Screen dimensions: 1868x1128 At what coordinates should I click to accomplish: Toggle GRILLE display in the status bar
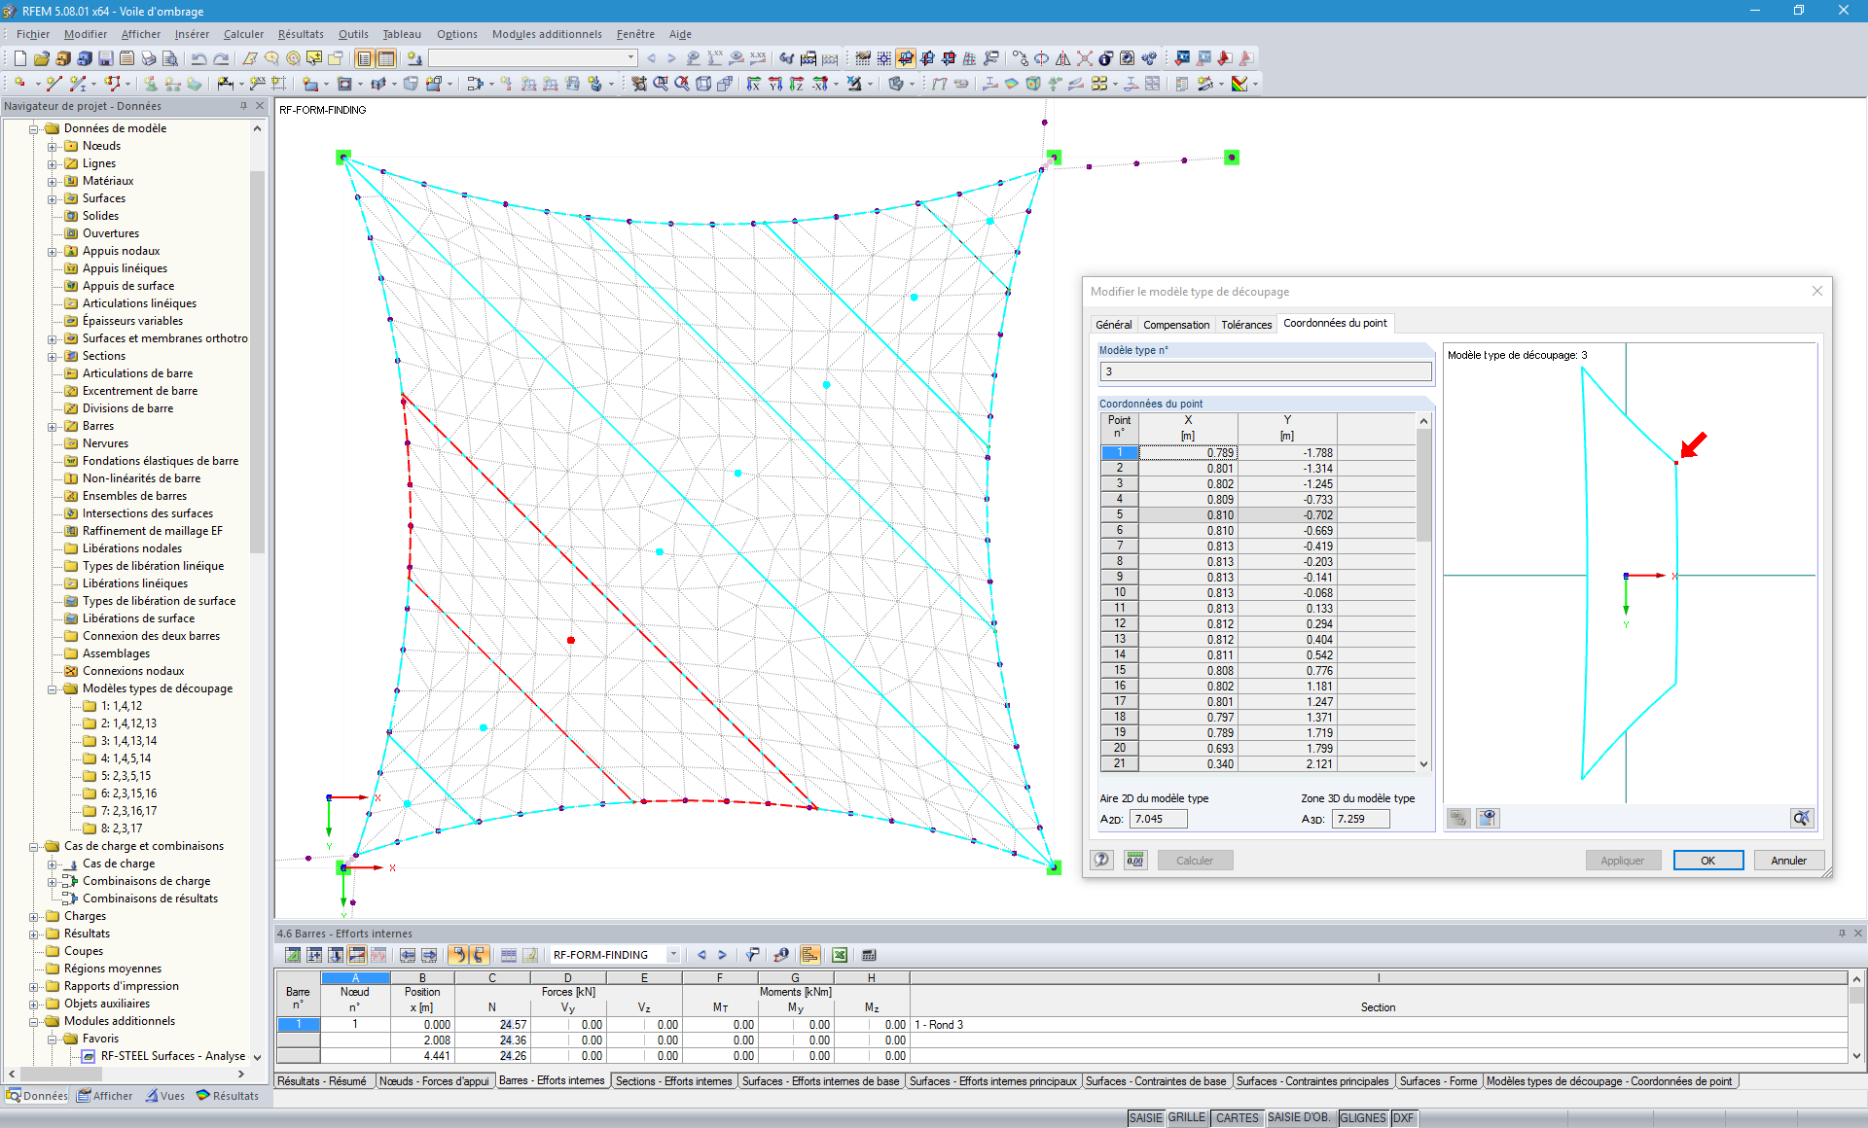tap(1186, 1117)
